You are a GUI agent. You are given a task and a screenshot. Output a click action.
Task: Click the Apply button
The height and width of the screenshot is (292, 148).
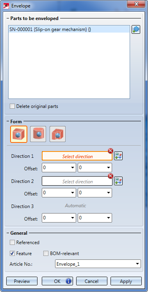126,281
